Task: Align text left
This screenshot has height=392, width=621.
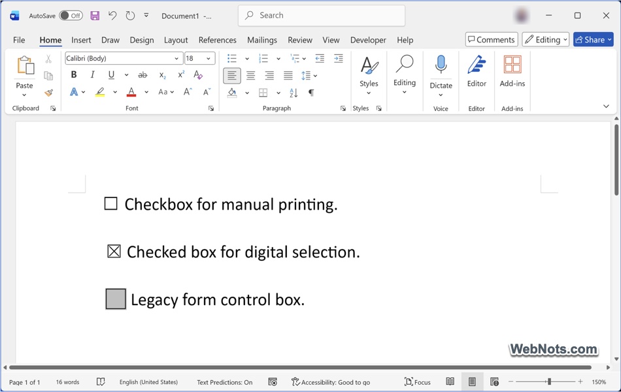Action: click(x=232, y=76)
